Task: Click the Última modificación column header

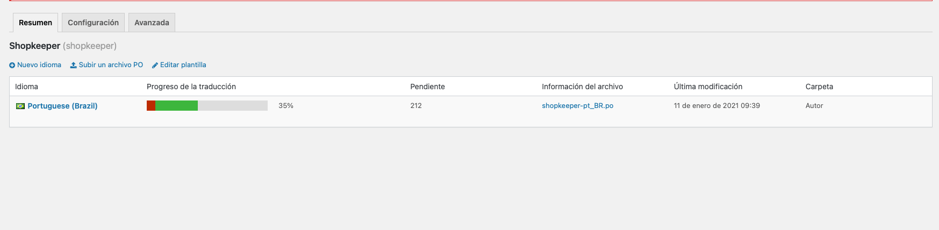Action: coord(708,87)
